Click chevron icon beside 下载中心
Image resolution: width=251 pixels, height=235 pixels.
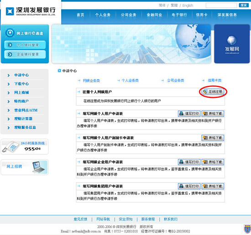[x=9, y=84]
